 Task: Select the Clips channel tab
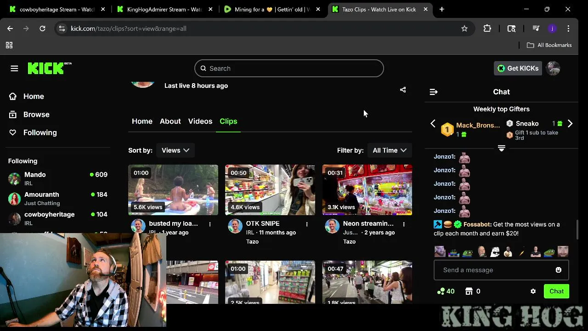(228, 121)
